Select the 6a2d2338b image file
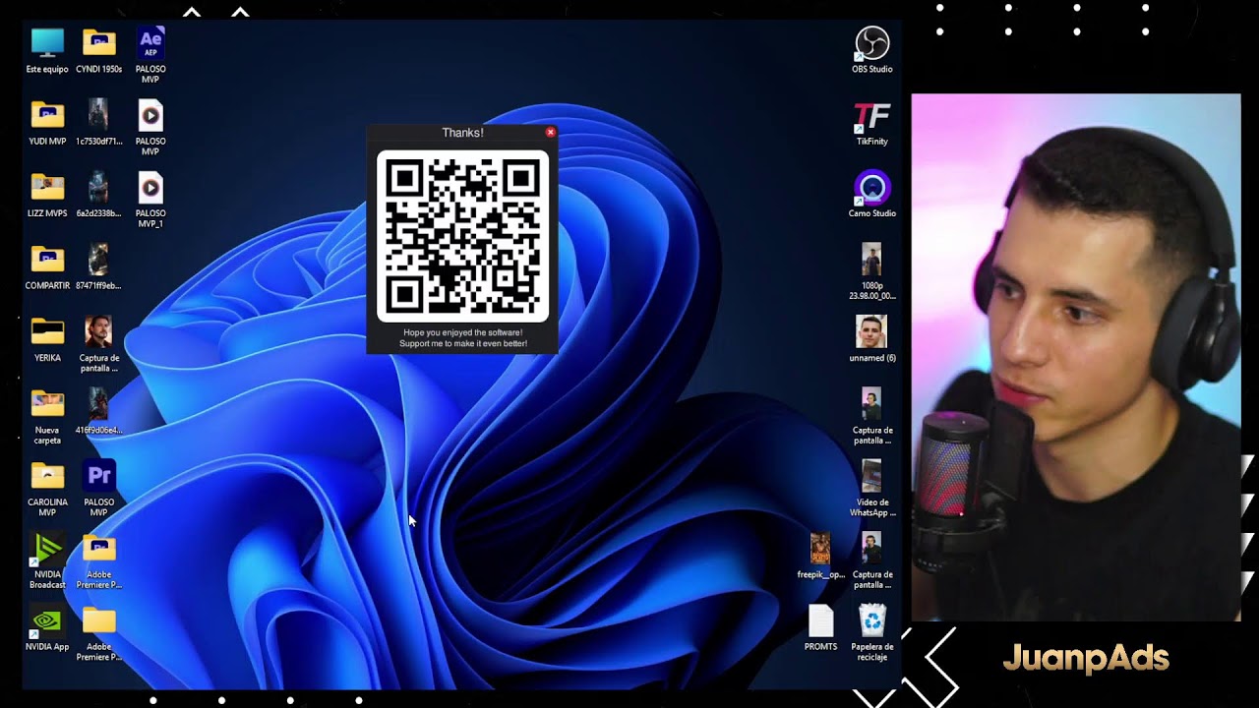Image resolution: width=1259 pixels, height=708 pixels. point(98,195)
